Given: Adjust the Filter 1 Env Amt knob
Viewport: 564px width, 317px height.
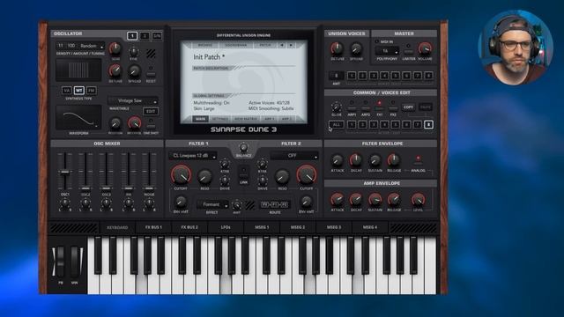Looking at the screenshot, I should (x=181, y=202).
